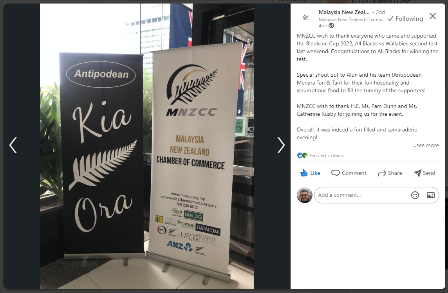Screen dimensions: 448x293
Task: Click the globe visibility icon under page name
Action: (x=331, y=26)
